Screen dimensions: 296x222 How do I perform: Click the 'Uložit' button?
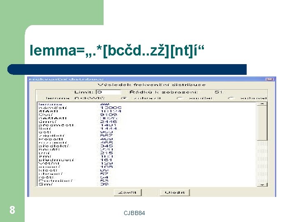[x=175, y=192]
